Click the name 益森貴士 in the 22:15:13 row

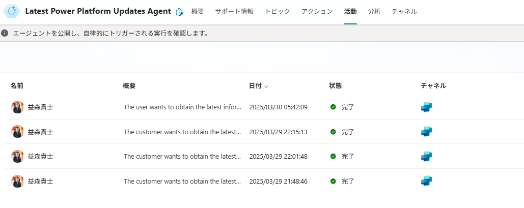[40, 132]
